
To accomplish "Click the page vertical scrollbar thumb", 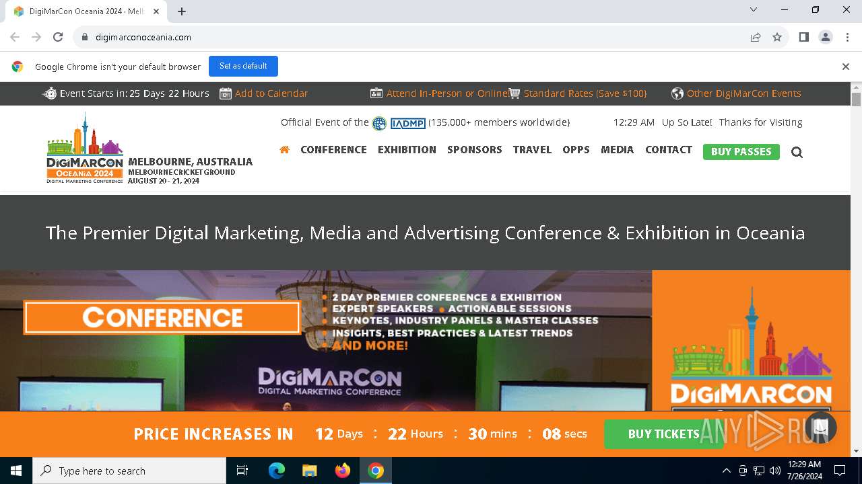I will tap(856, 99).
